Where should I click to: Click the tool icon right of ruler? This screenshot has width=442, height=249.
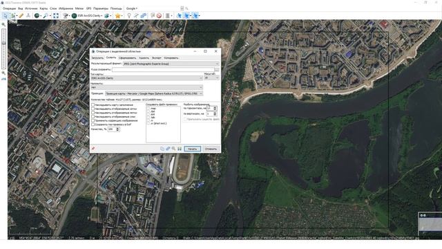pyautogui.click(x=28, y=15)
